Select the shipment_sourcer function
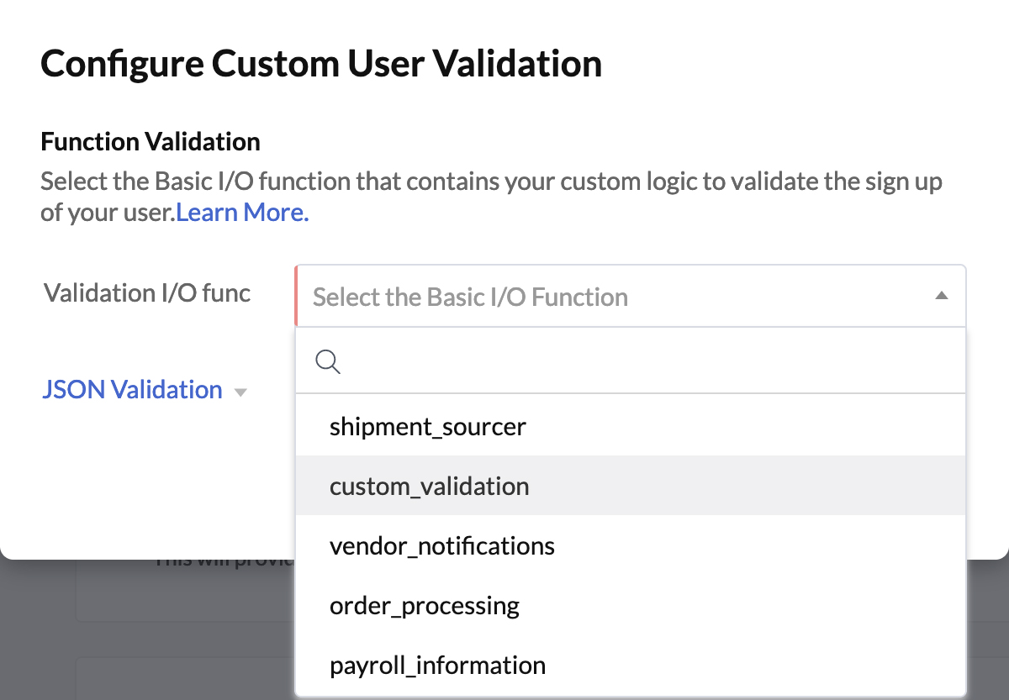This screenshot has height=700, width=1009. pos(428,426)
